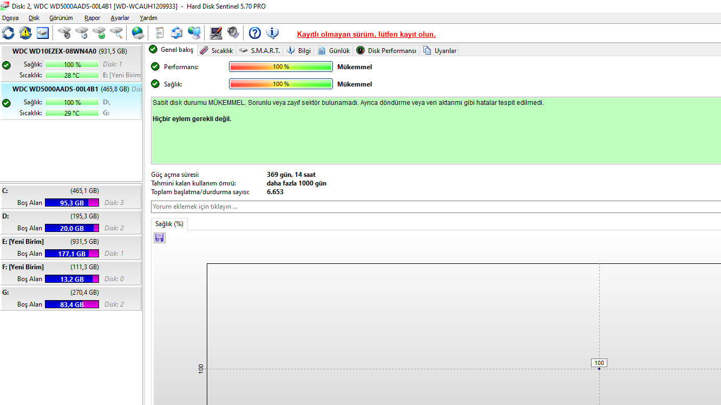The width and height of the screenshot is (721, 405).
Task: Open the Görünüm menu
Action: pyautogui.click(x=61, y=18)
